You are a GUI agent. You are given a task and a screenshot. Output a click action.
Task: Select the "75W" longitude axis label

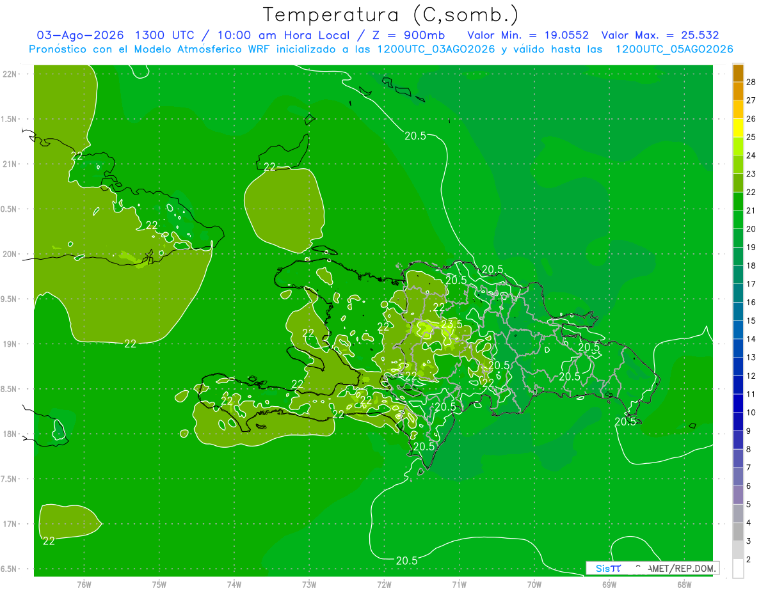(x=159, y=585)
